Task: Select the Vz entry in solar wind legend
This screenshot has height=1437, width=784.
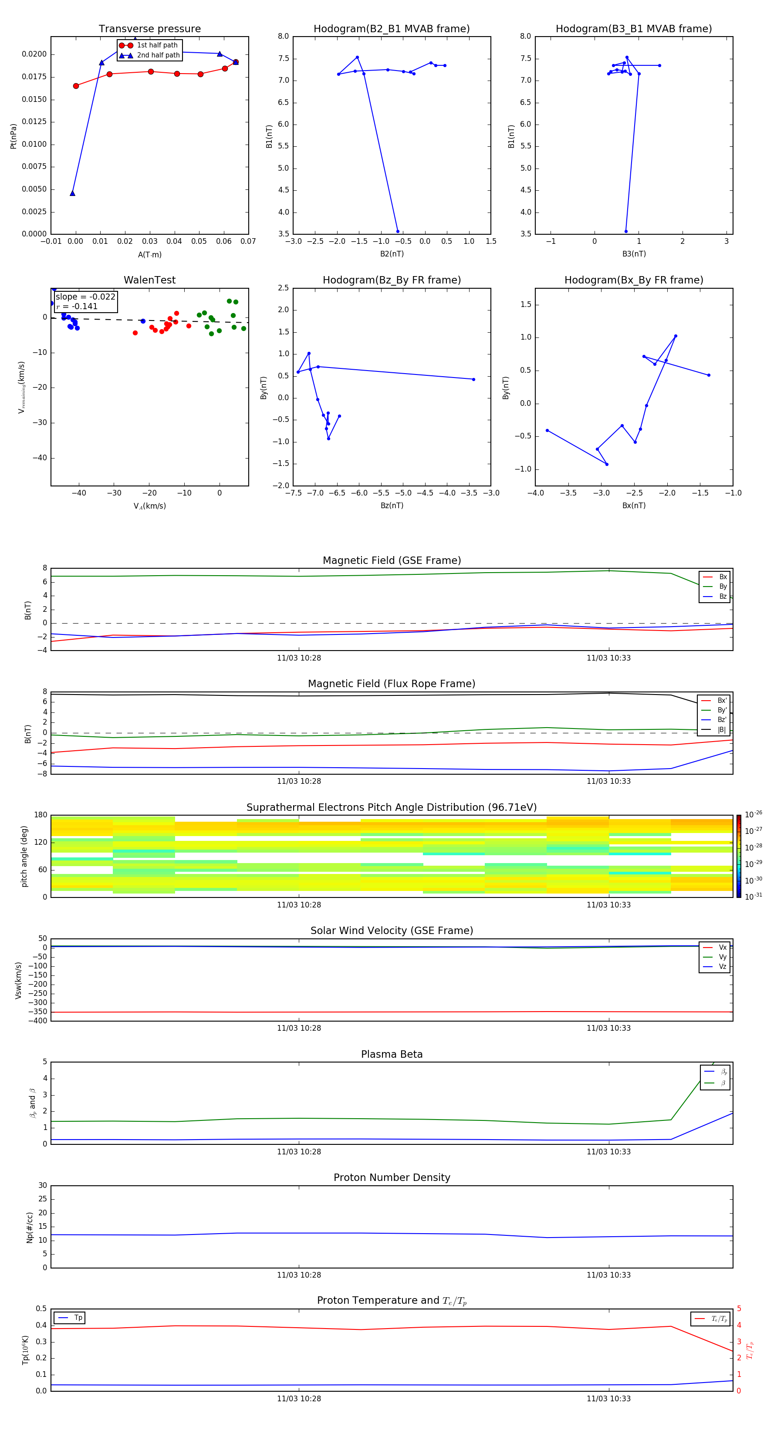Action: coord(715,967)
